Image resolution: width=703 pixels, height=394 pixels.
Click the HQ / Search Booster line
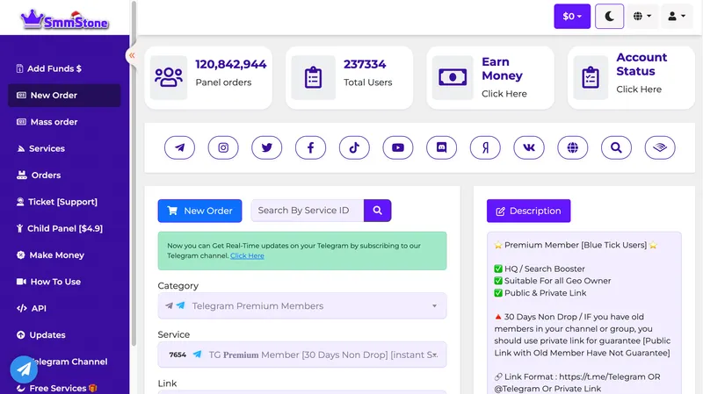point(540,269)
